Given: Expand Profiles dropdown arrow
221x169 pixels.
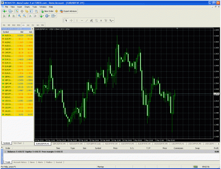Looking at the screenshot, I should [x=12, y=11].
